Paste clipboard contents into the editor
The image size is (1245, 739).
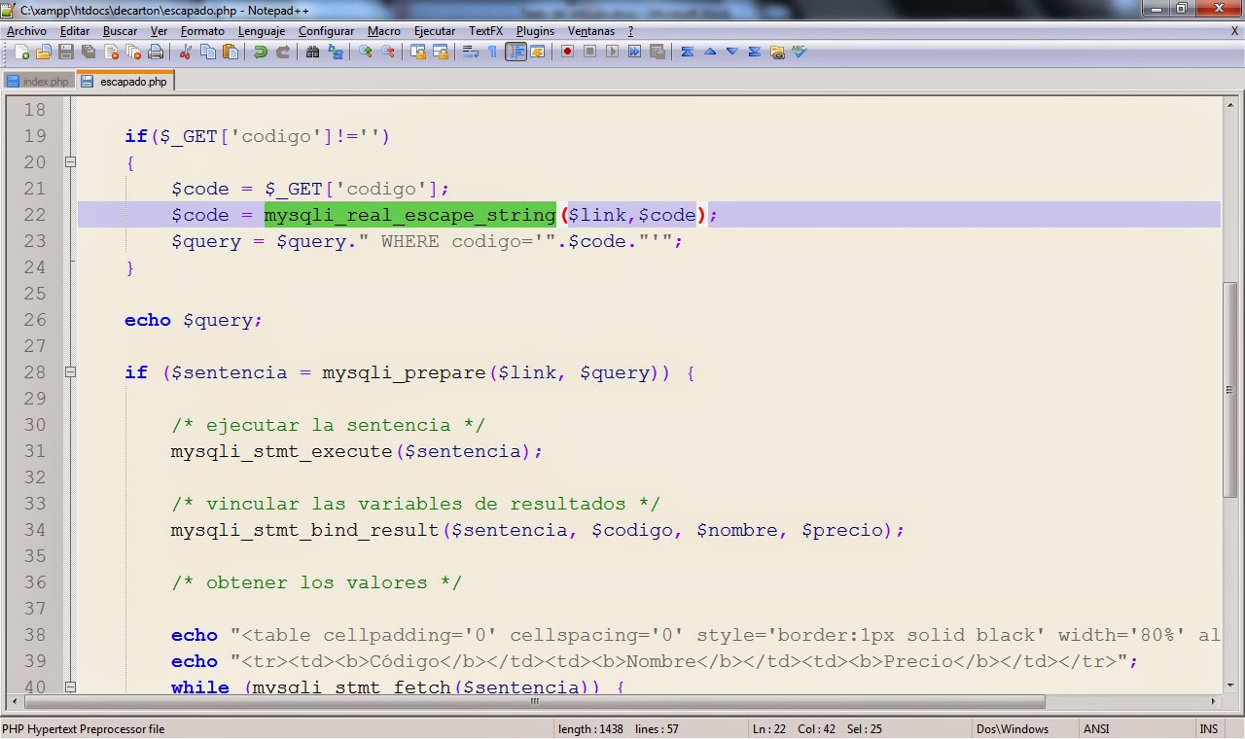tap(230, 52)
